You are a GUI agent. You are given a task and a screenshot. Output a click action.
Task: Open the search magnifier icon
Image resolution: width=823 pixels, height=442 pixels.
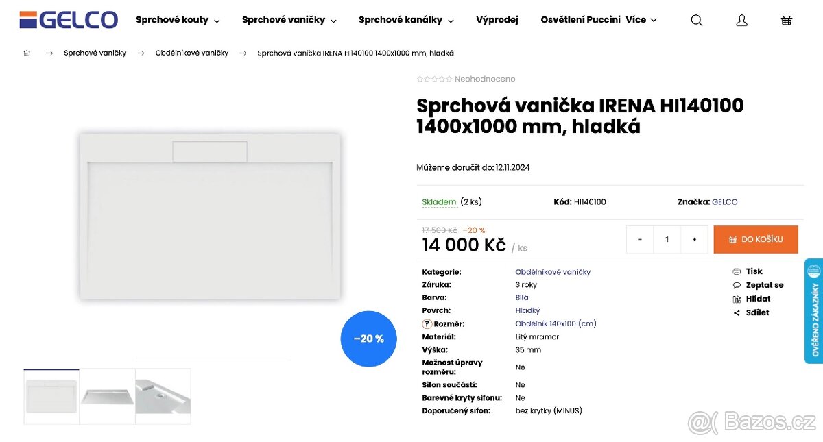696,20
